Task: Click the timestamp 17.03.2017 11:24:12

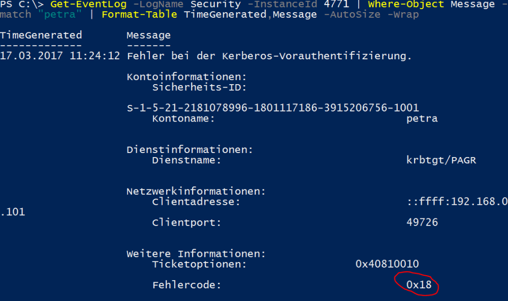Action: (60, 56)
